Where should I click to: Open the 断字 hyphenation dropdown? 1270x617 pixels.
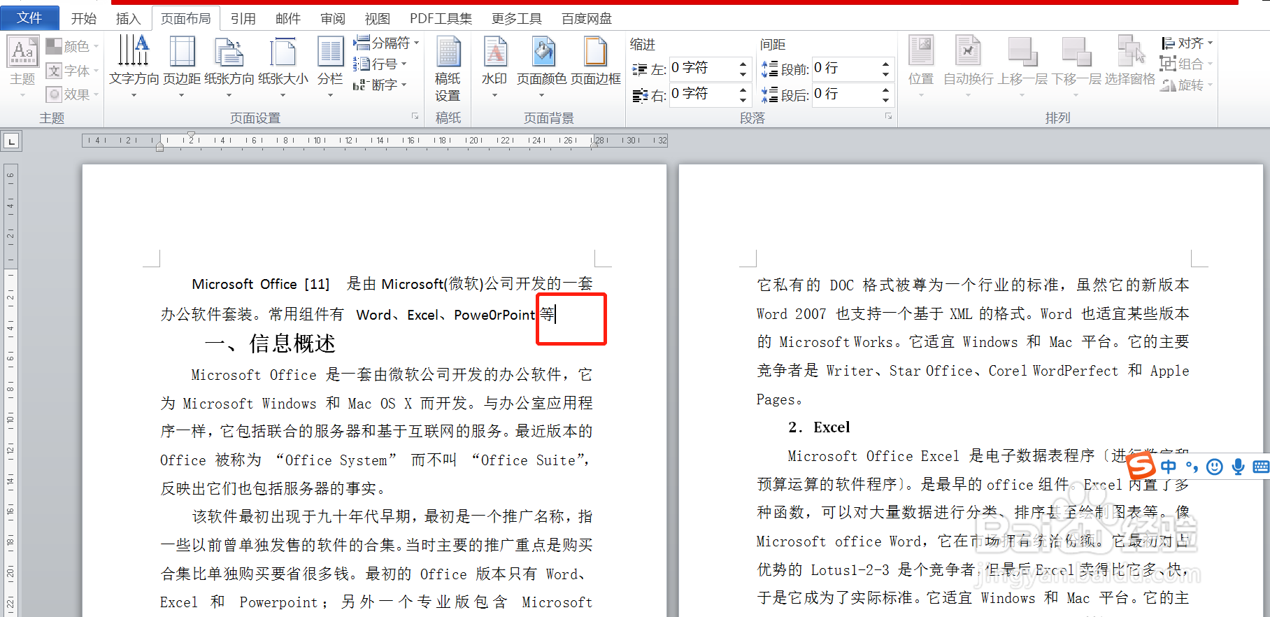(x=380, y=85)
